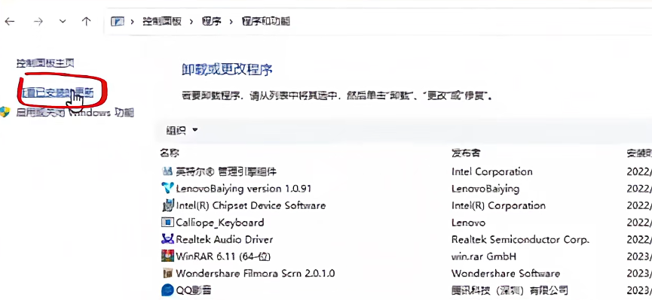The image size is (652, 300).
Task: Click win.rar GmbH publisher cell
Action: [484, 256]
